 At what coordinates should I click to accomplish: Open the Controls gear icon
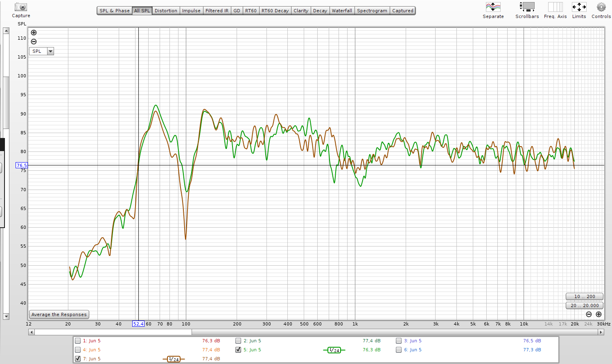pyautogui.click(x=601, y=7)
